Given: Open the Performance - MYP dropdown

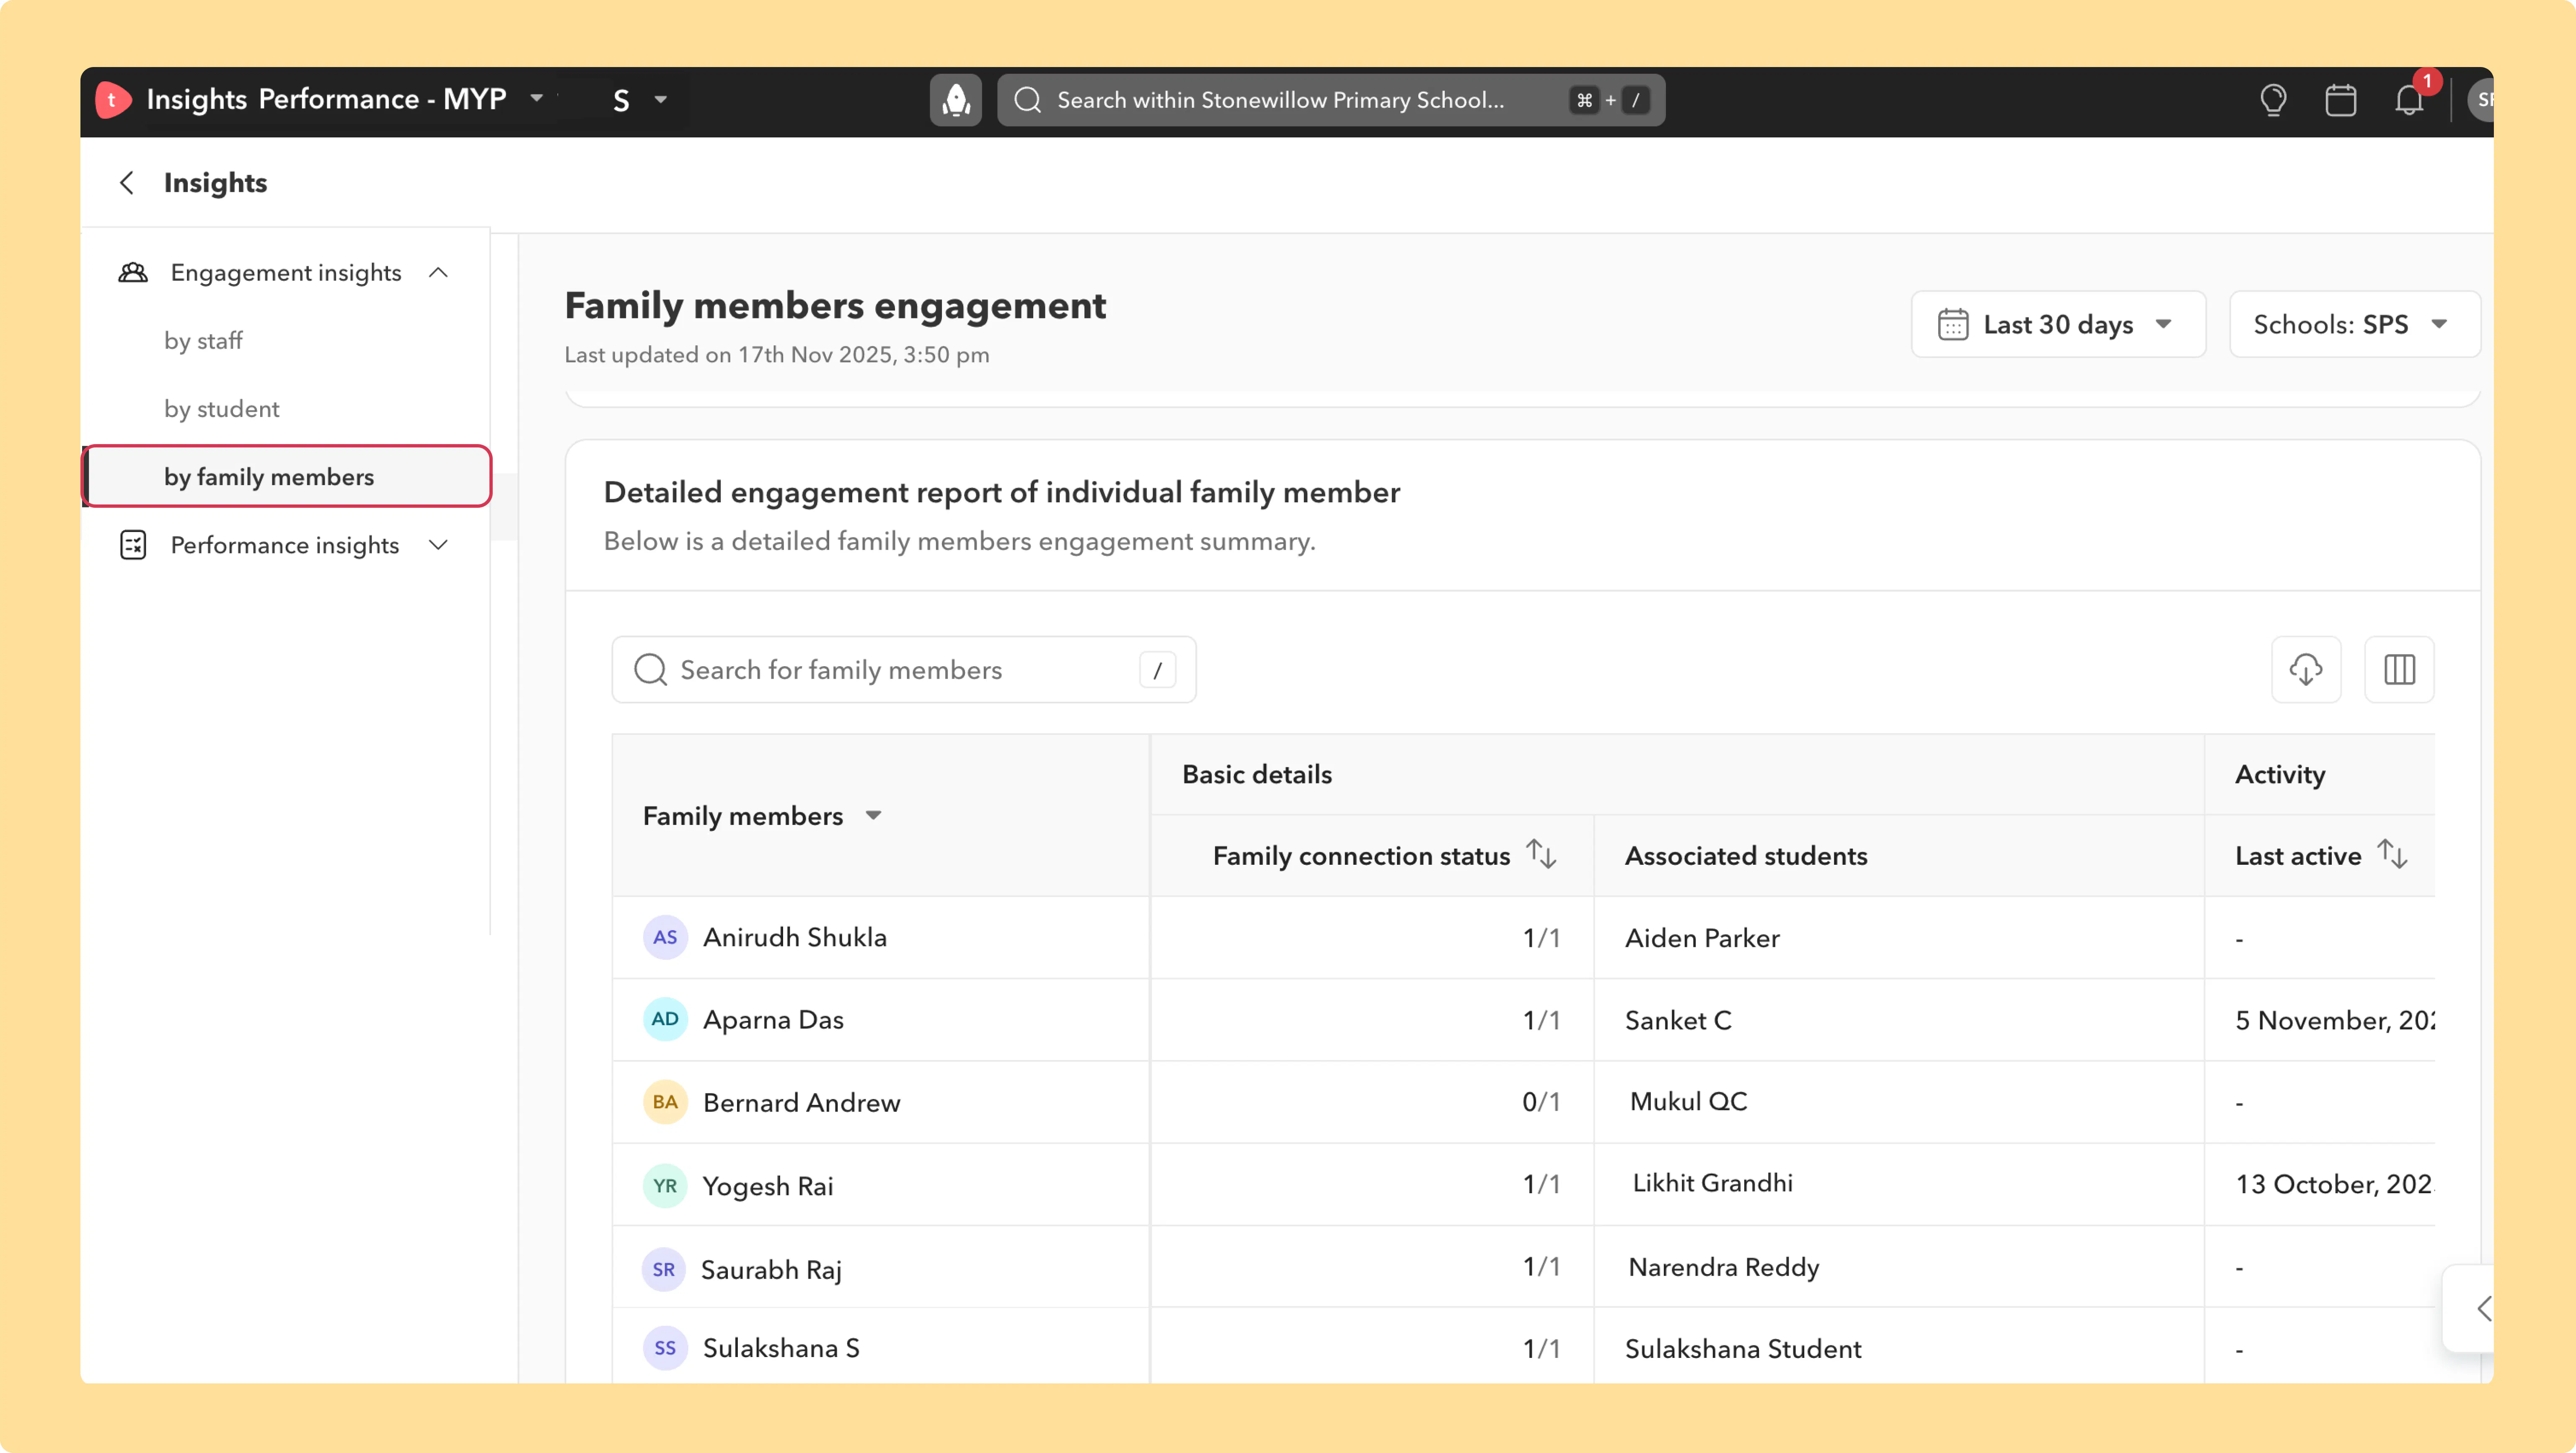Looking at the screenshot, I should [537, 99].
